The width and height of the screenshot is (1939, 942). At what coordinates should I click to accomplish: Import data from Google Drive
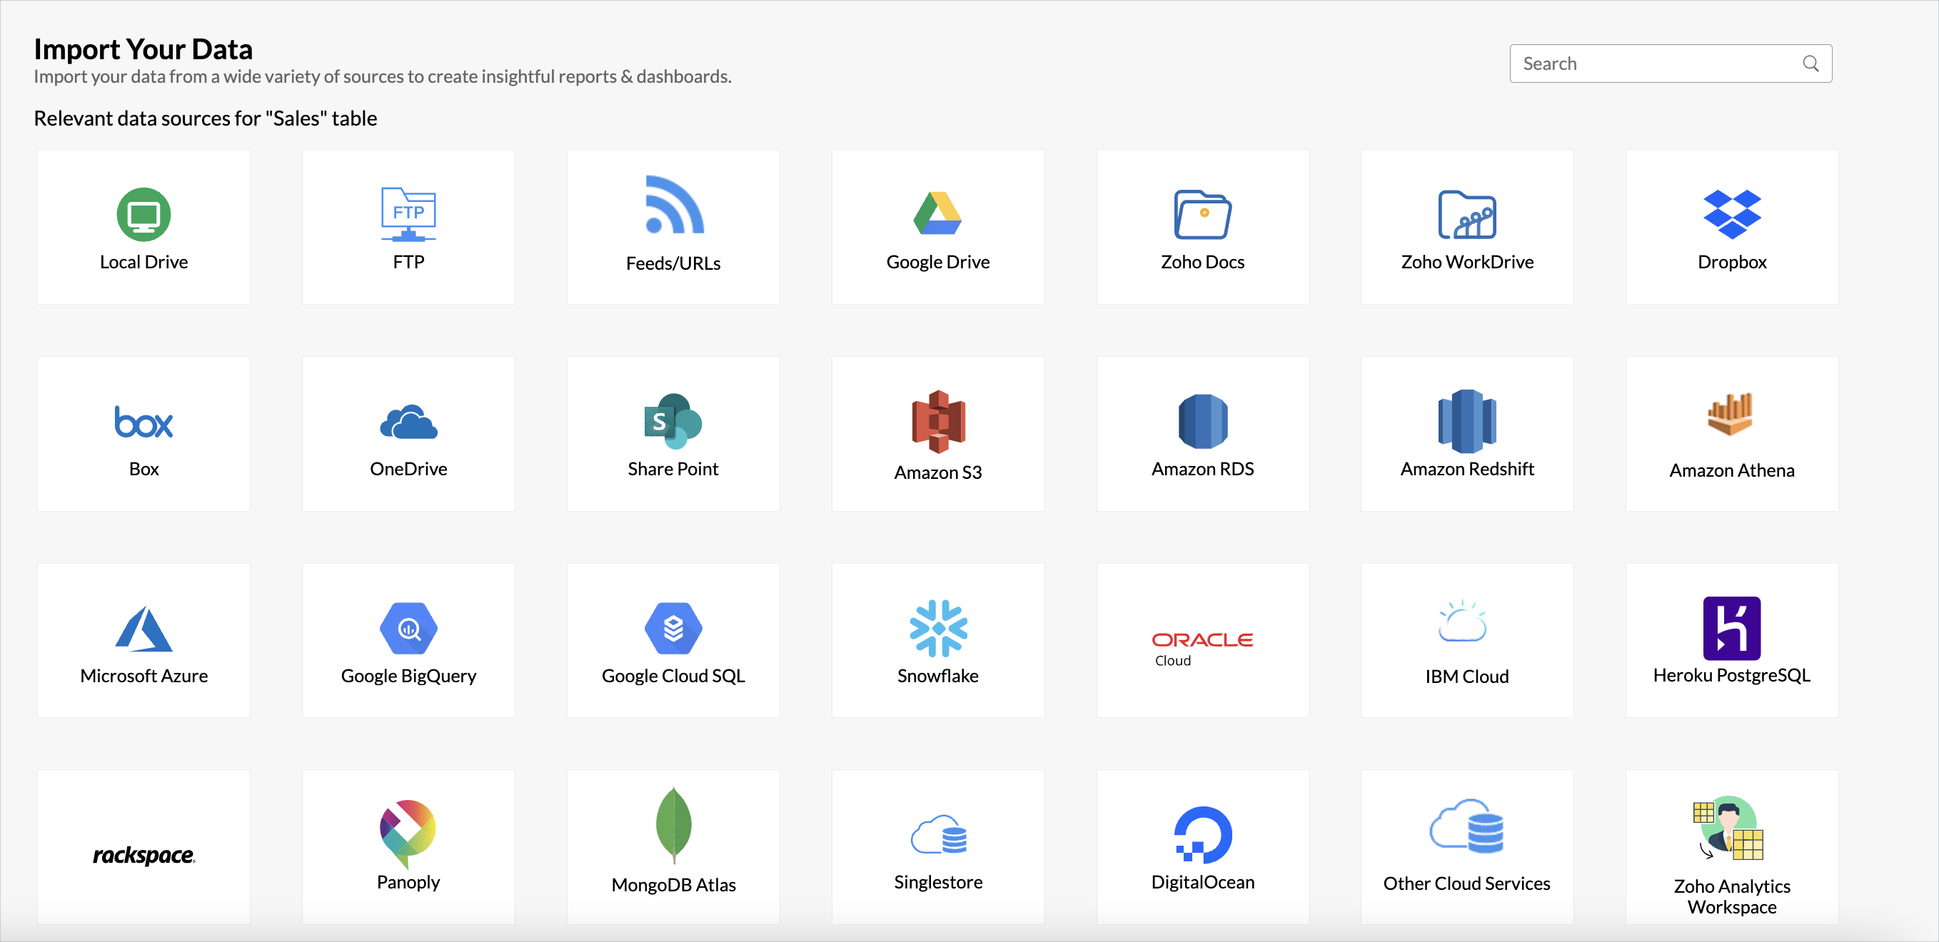(x=937, y=226)
